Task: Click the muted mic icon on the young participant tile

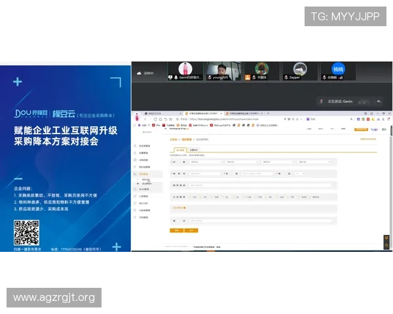Action: 210,78
